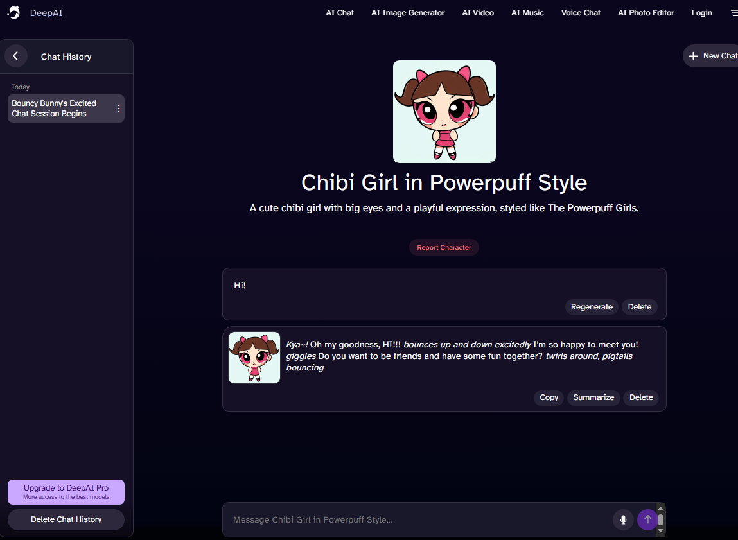Click the 'Today' label in chat history
The width and height of the screenshot is (738, 540).
click(x=21, y=87)
